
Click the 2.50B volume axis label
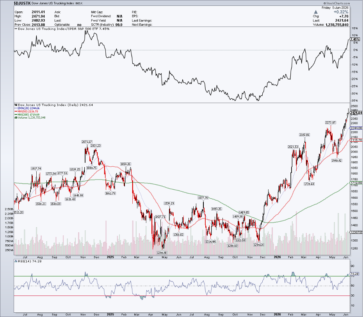[x=9, y=209]
